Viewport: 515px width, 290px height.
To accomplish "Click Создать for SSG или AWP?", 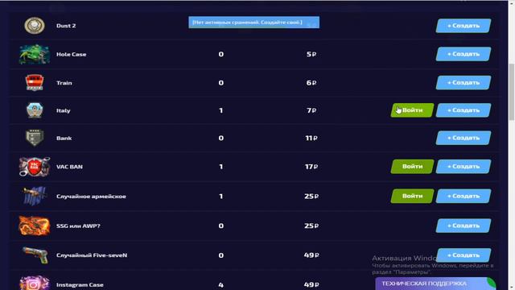I will coord(463,226).
